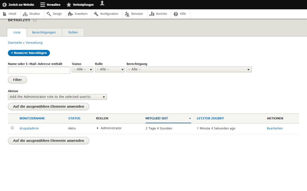Open the Berechtigung filter dropdown
Screen dimensions: 307x191
point(189,69)
